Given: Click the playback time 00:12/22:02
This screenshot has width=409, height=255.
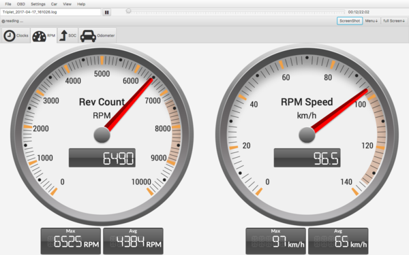Looking at the screenshot, I should tap(359, 12).
